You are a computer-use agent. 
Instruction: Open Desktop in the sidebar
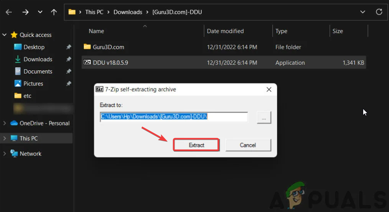click(x=34, y=47)
